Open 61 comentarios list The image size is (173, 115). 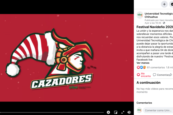(x=156, y=68)
